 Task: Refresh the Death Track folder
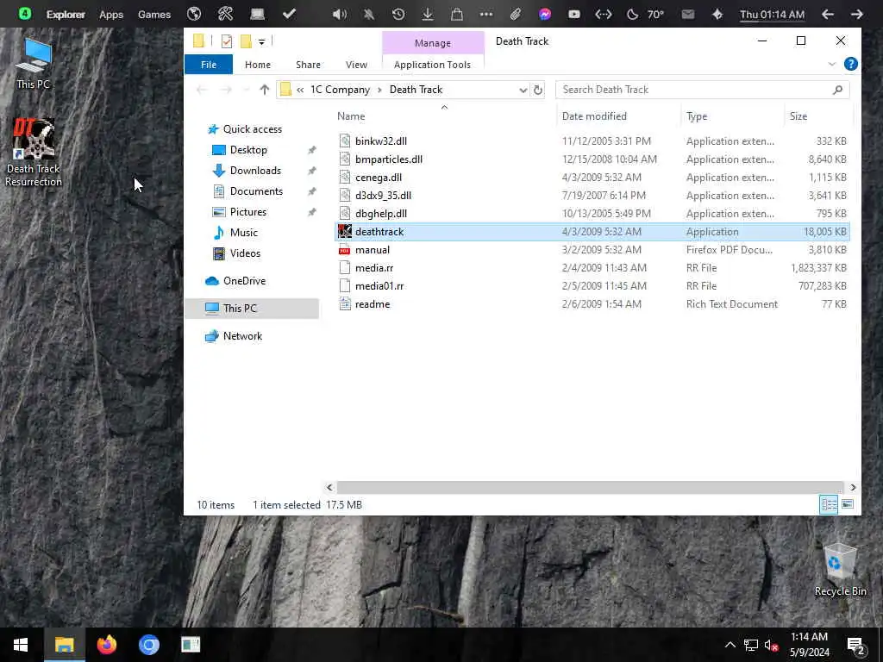point(538,90)
